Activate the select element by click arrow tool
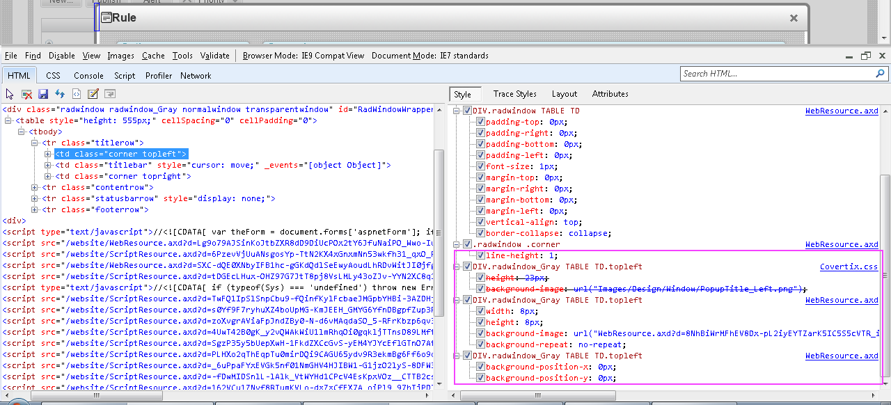891x405 pixels. pos(10,94)
